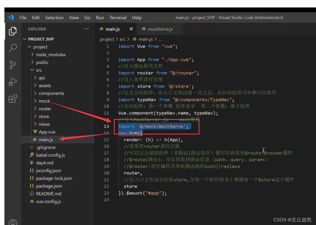Image resolution: width=316 pixels, height=225 pixels.
Task: Click the JS icon beside main.js in tree
Action: 35,139
